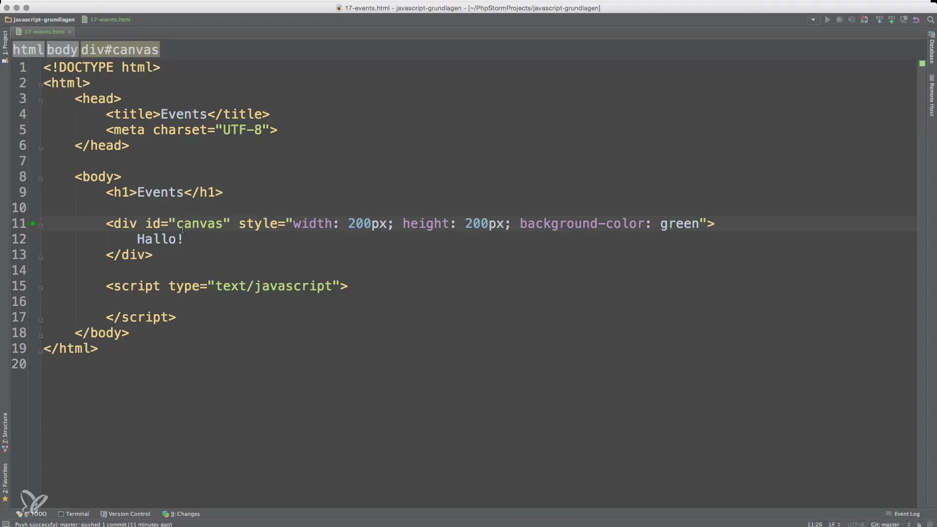
Task: Select the 17-events.html editor tab
Action: [x=44, y=32]
